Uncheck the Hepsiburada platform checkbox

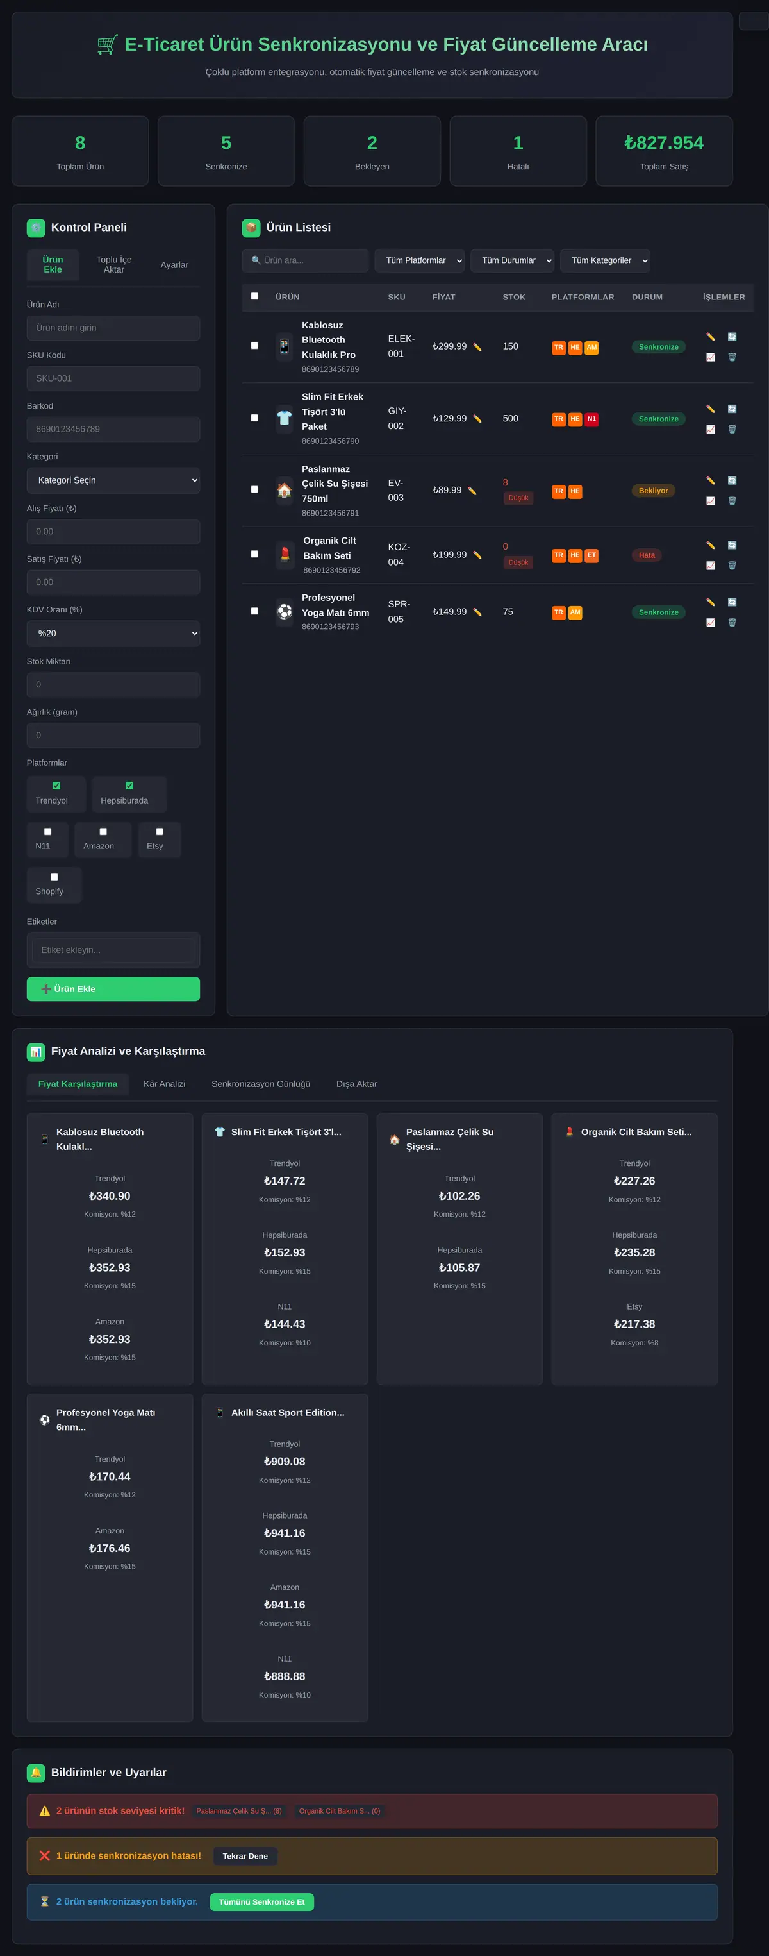pyautogui.click(x=129, y=786)
